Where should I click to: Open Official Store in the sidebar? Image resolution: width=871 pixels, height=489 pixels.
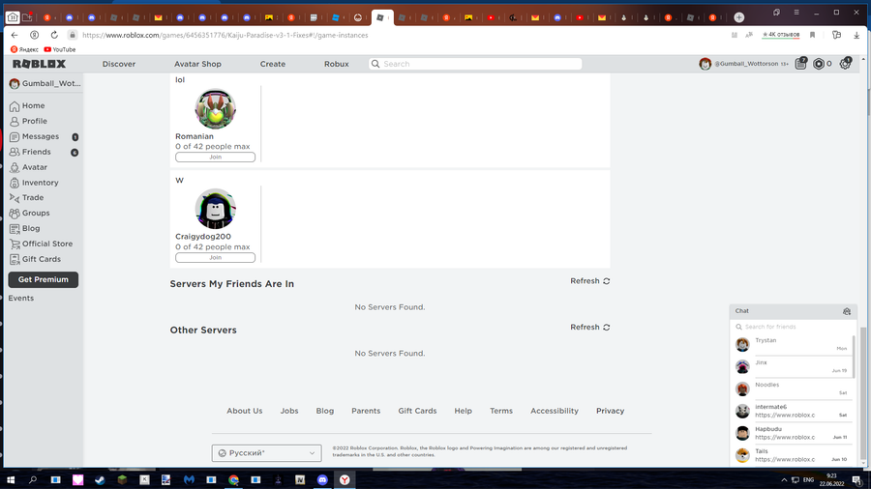point(47,244)
